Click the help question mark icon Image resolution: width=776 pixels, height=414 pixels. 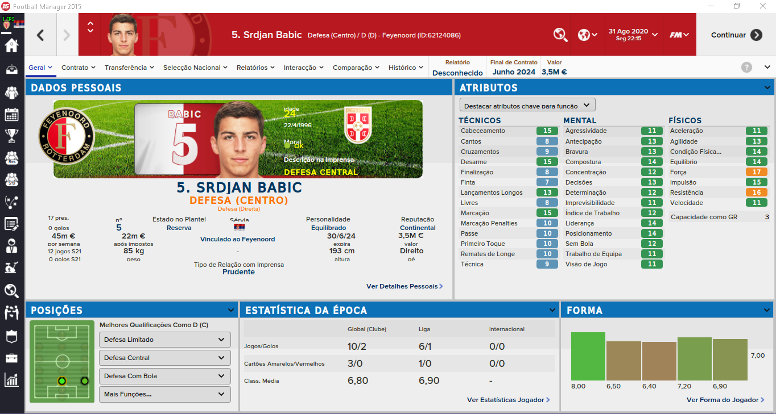pyautogui.click(x=746, y=68)
